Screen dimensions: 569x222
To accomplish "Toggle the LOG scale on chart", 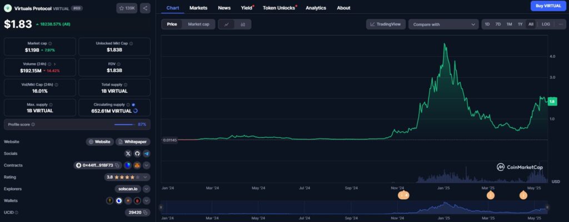I will pos(546,24).
